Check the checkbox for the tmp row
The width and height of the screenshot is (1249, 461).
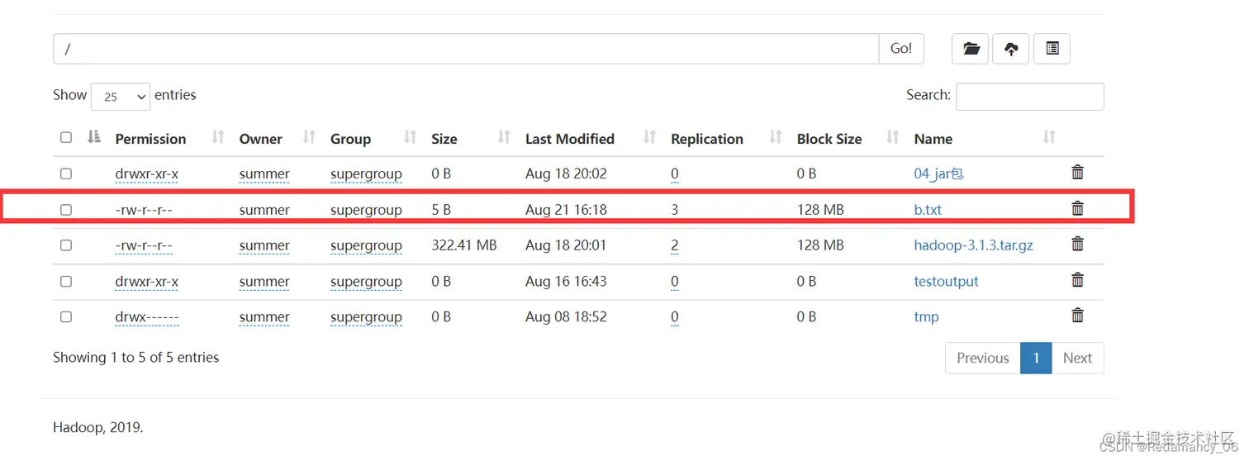click(66, 316)
